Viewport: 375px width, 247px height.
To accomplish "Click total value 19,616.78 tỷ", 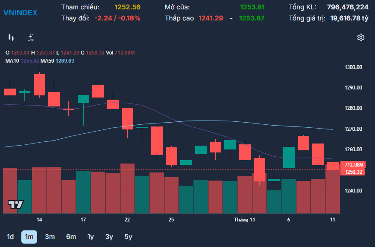I will (349, 18).
